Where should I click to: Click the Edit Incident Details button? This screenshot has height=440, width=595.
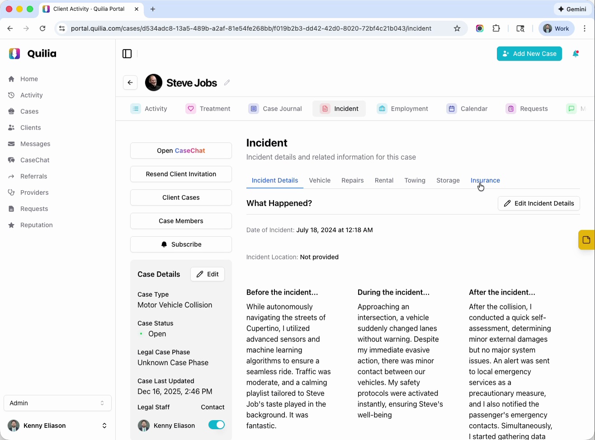[538, 203]
